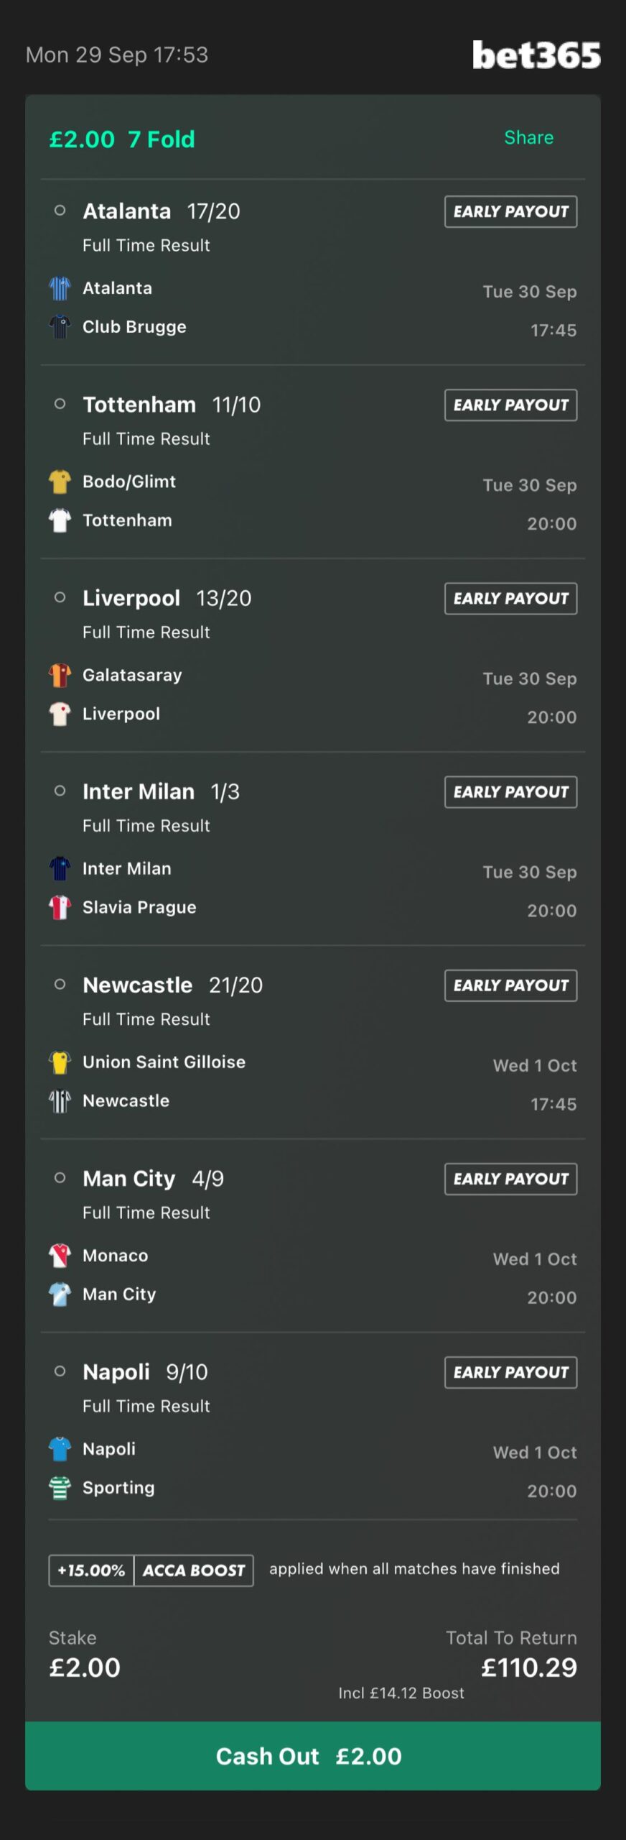The width and height of the screenshot is (626, 1840).
Task: Click the Atalanta striped jersey icon
Action: (60, 288)
